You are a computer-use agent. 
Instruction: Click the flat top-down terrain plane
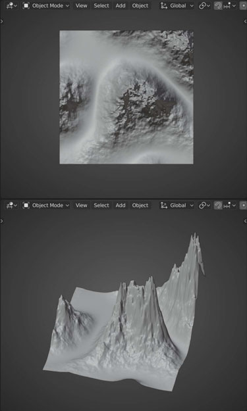click(x=126, y=97)
